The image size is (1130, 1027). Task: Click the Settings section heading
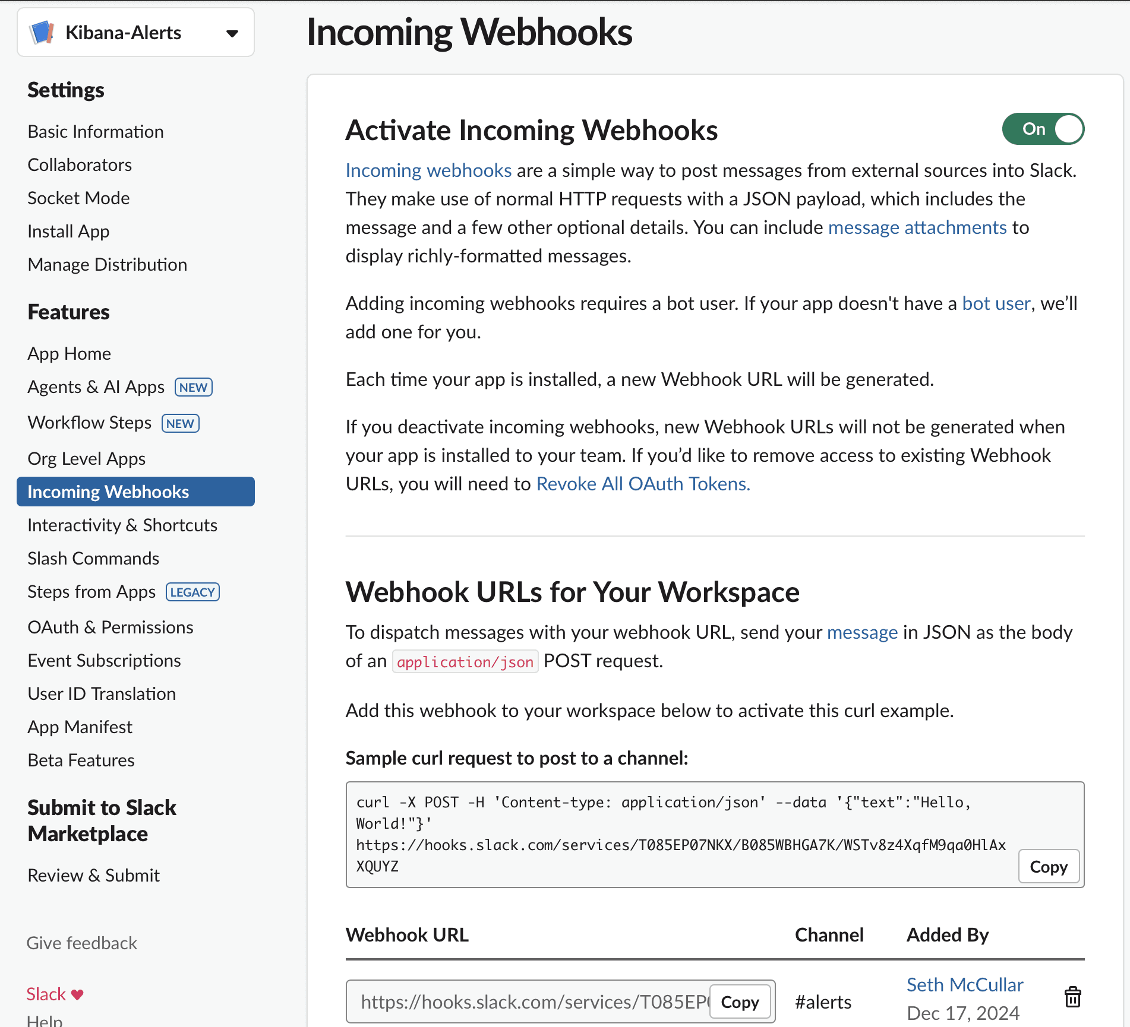tap(66, 90)
